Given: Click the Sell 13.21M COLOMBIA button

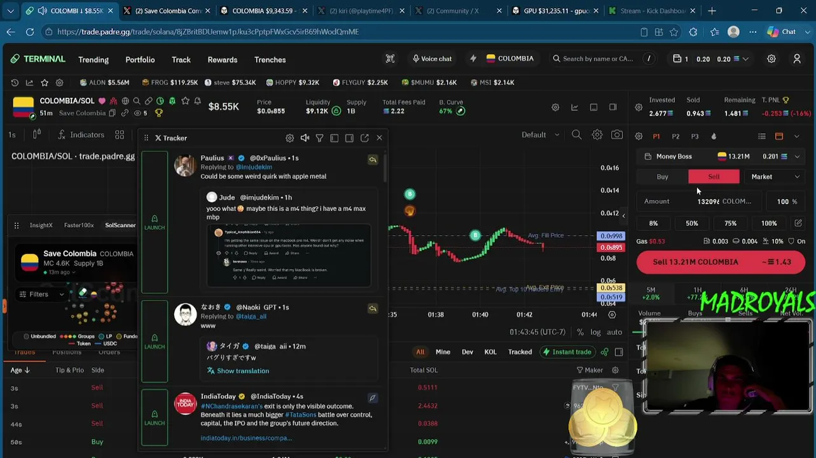Looking at the screenshot, I should coord(721,262).
